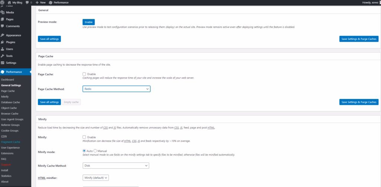Open Browser Cache submenu item
The width and height of the screenshot is (381, 187).
9,114
